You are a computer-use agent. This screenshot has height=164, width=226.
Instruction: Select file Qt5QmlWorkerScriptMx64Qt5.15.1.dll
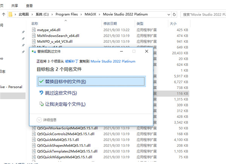click(x=67, y=128)
